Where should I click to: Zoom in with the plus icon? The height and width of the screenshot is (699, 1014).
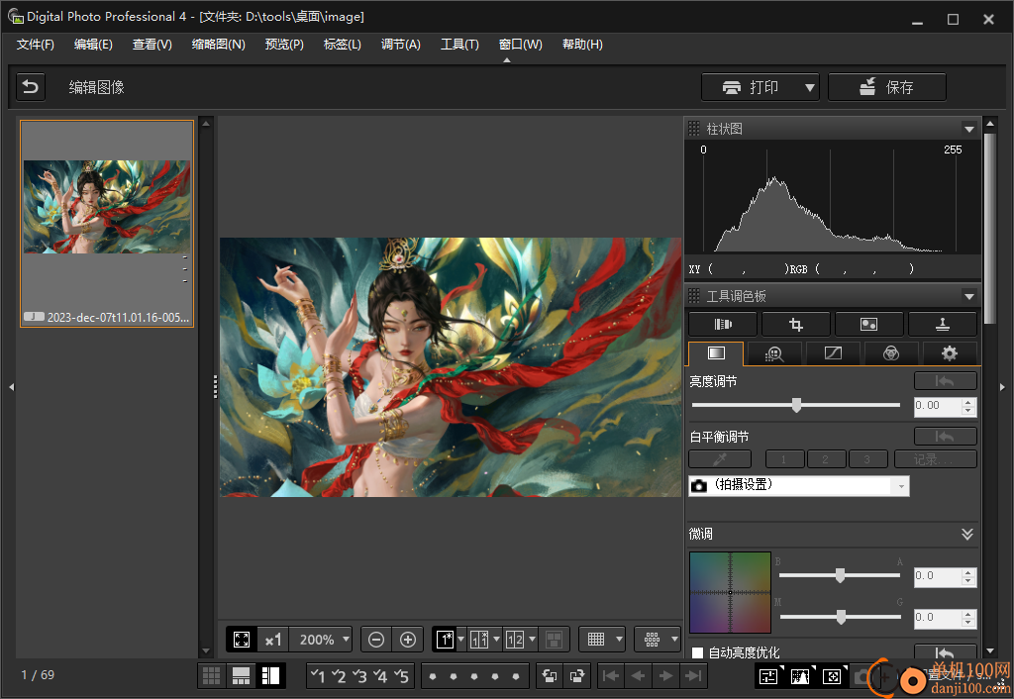(x=408, y=640)
